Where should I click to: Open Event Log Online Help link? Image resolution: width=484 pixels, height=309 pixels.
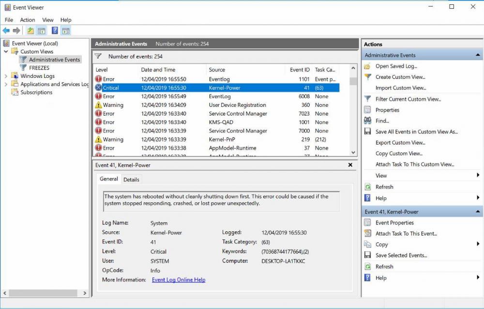coord(179,280)
